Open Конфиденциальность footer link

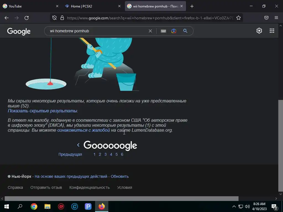tap(90, 187)
